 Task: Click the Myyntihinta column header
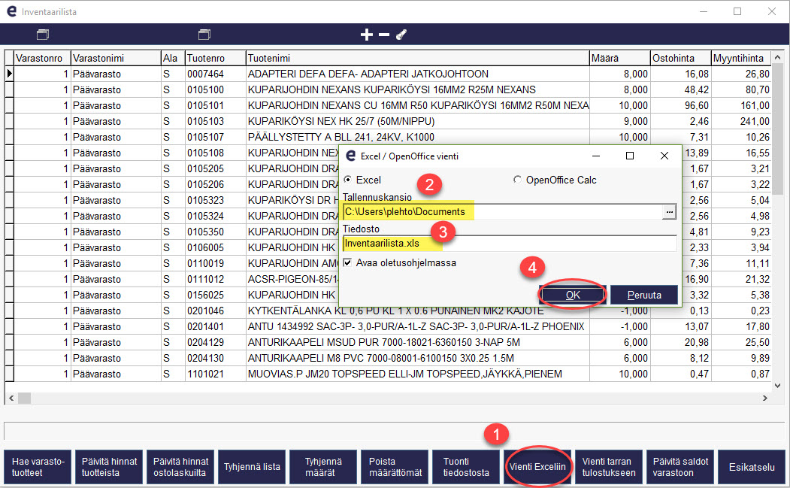[741, 58]
